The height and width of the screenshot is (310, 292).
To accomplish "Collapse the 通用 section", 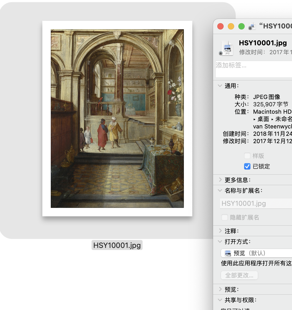I will tap(220, 86).
